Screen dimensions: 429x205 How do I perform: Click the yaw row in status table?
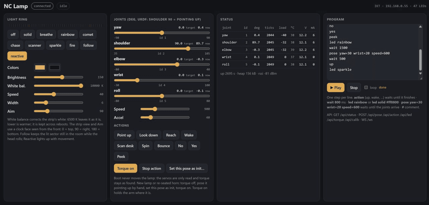(268, 35)
